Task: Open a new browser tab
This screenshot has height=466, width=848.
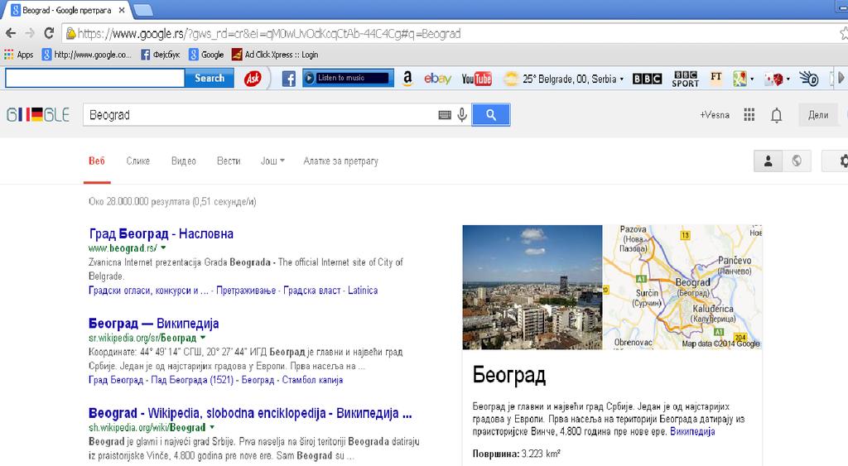Action: (x=142, y=10)
